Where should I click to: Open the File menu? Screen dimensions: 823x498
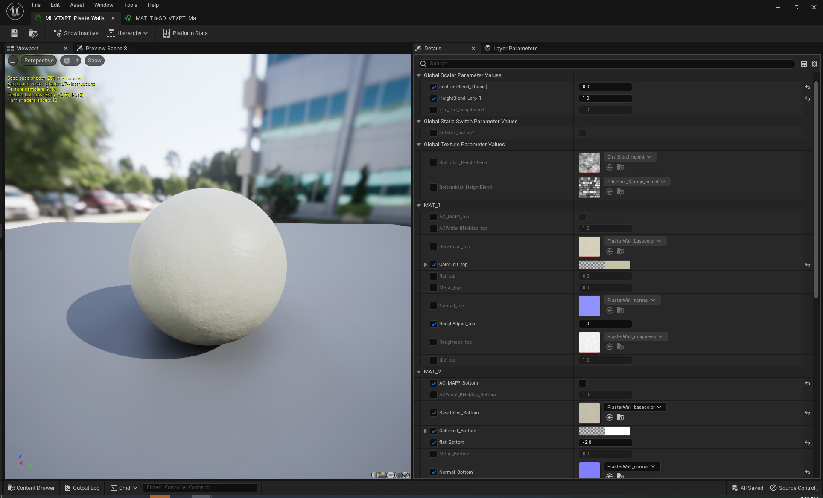click(36, 5)
